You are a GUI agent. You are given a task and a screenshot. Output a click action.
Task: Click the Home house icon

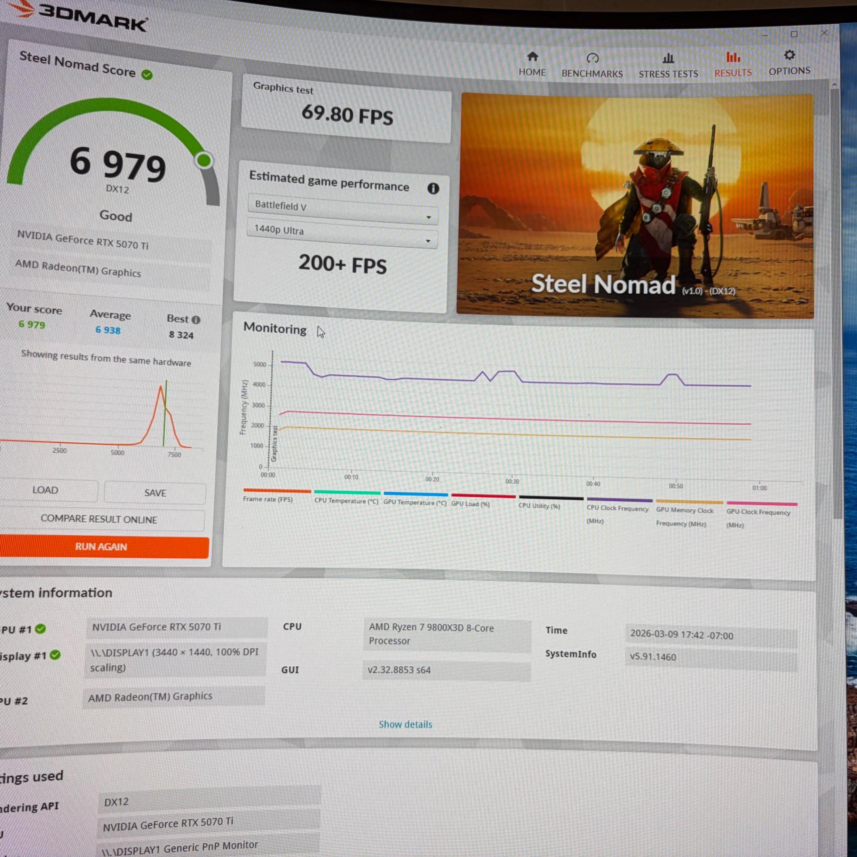click(x=532, y=56)
